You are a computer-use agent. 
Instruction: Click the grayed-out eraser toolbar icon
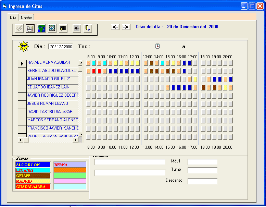point(19,28)
